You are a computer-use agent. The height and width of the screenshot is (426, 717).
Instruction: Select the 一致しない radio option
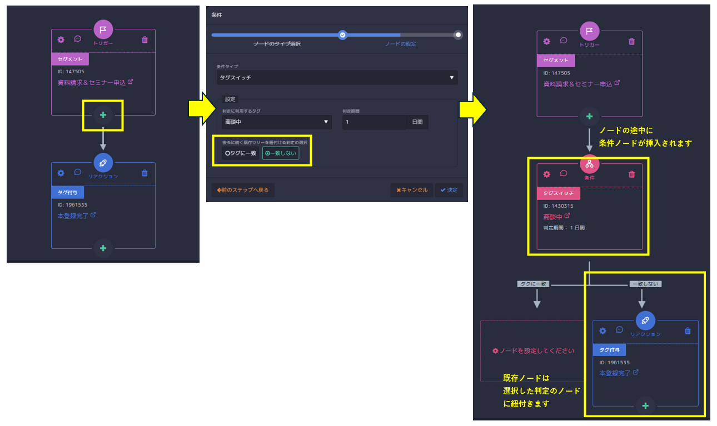pos(281,153)
